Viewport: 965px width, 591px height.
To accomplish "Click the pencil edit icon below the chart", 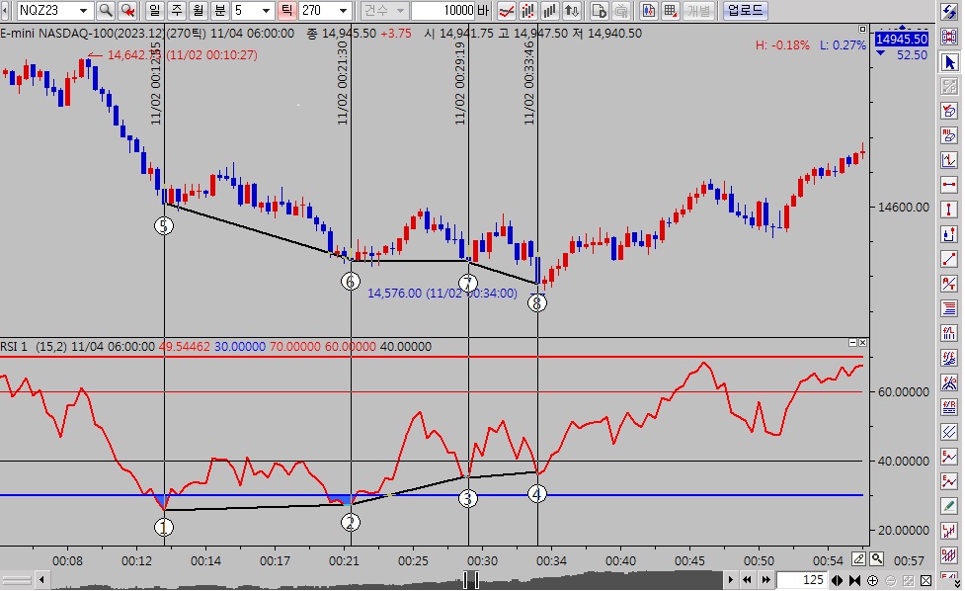I will [859, 558].
